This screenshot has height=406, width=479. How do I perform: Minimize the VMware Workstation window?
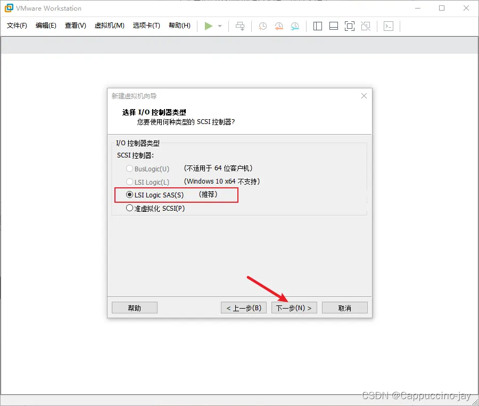[418, 9]
